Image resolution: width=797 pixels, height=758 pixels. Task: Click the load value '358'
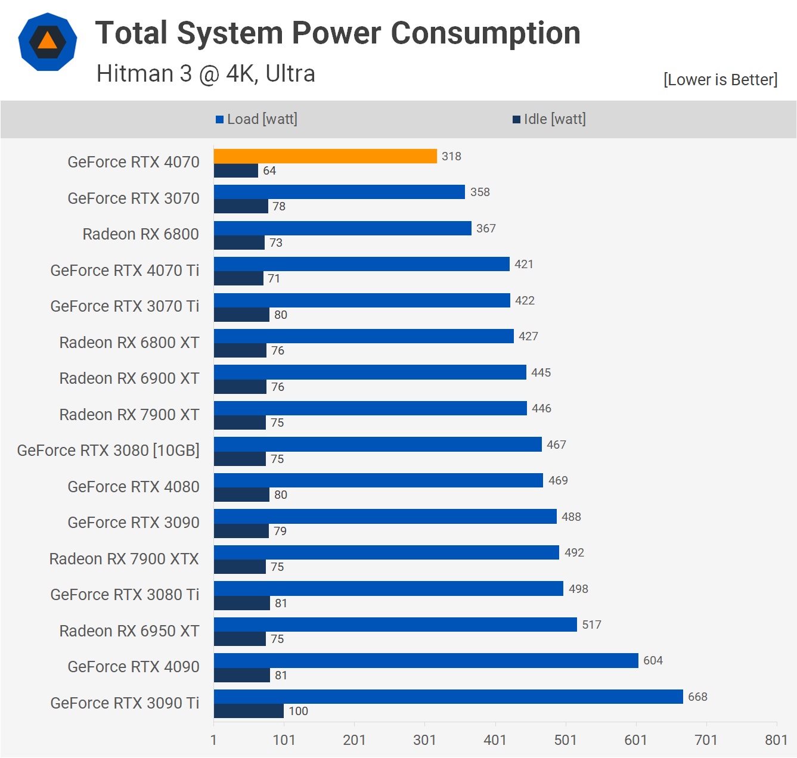click(x=480, y=192)
